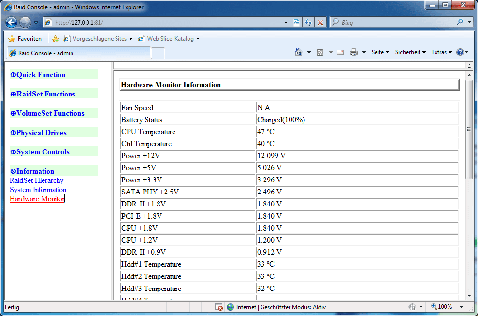Click the status bar padlock icon
This screenshot has width=478, height=316.
click(x=412, y=307)
